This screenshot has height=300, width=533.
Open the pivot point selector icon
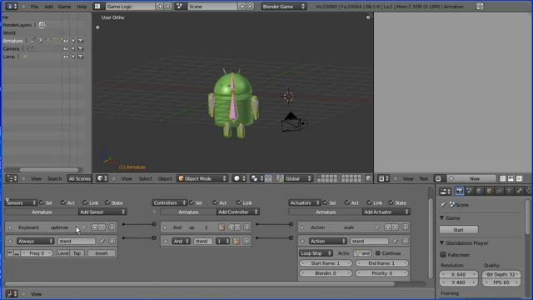257,178
